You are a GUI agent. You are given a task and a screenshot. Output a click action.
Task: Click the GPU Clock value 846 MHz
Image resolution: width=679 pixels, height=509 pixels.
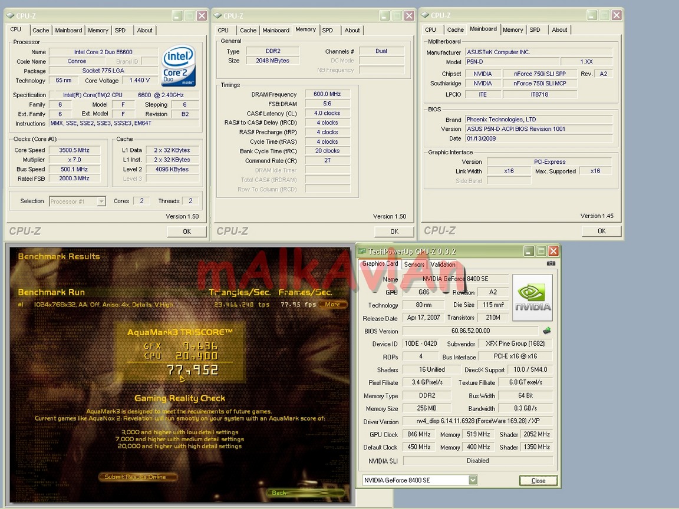pyautogui.click(x=418, y=434)
